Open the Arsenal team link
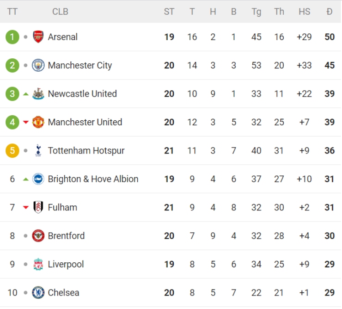This screenshot has height=309, width=342. (x=63, y=37)
